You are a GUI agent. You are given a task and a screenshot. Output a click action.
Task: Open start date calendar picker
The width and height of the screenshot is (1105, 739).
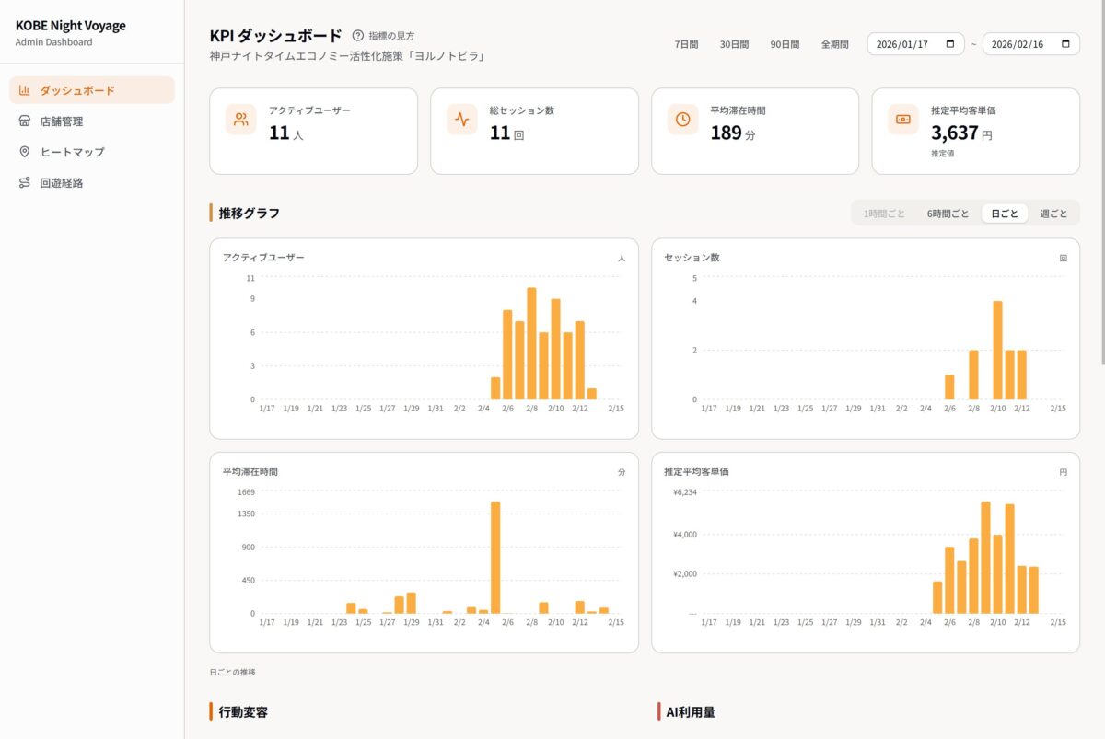(x=950, y=44)
